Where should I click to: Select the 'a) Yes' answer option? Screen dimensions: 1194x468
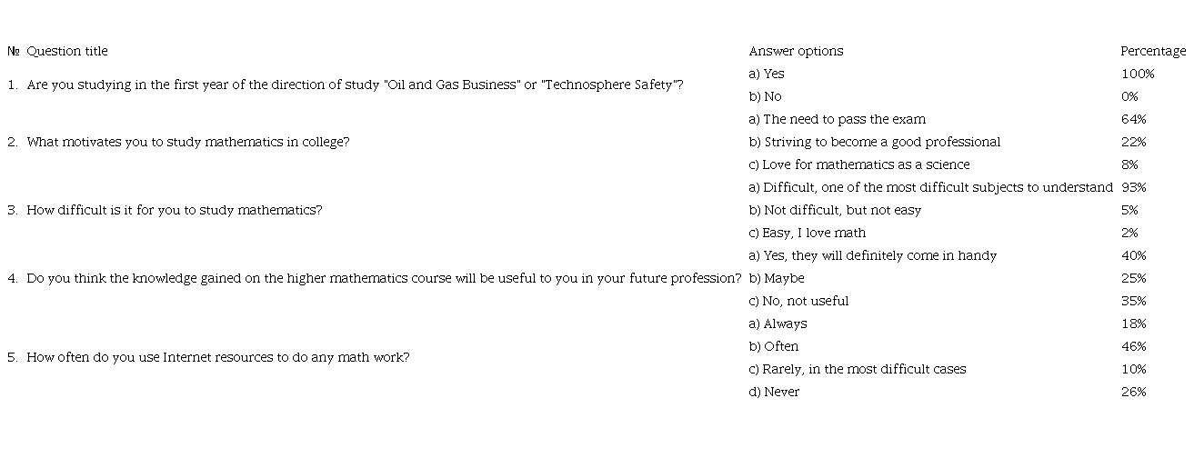(x=767, y=75)
